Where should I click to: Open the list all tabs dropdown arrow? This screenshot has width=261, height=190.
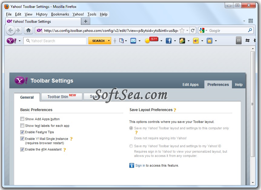[x=244, y=21]
